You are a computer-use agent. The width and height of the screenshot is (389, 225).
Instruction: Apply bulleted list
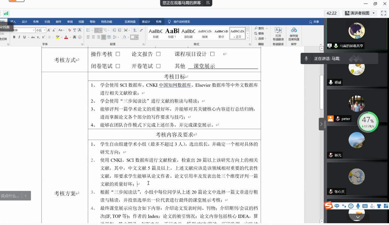(x=88, y=30)
